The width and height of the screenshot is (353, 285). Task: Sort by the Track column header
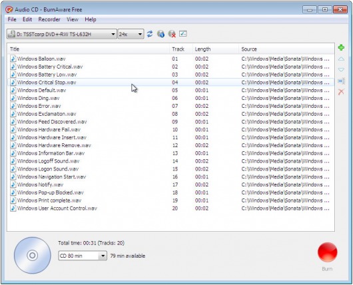click(181, 49)
